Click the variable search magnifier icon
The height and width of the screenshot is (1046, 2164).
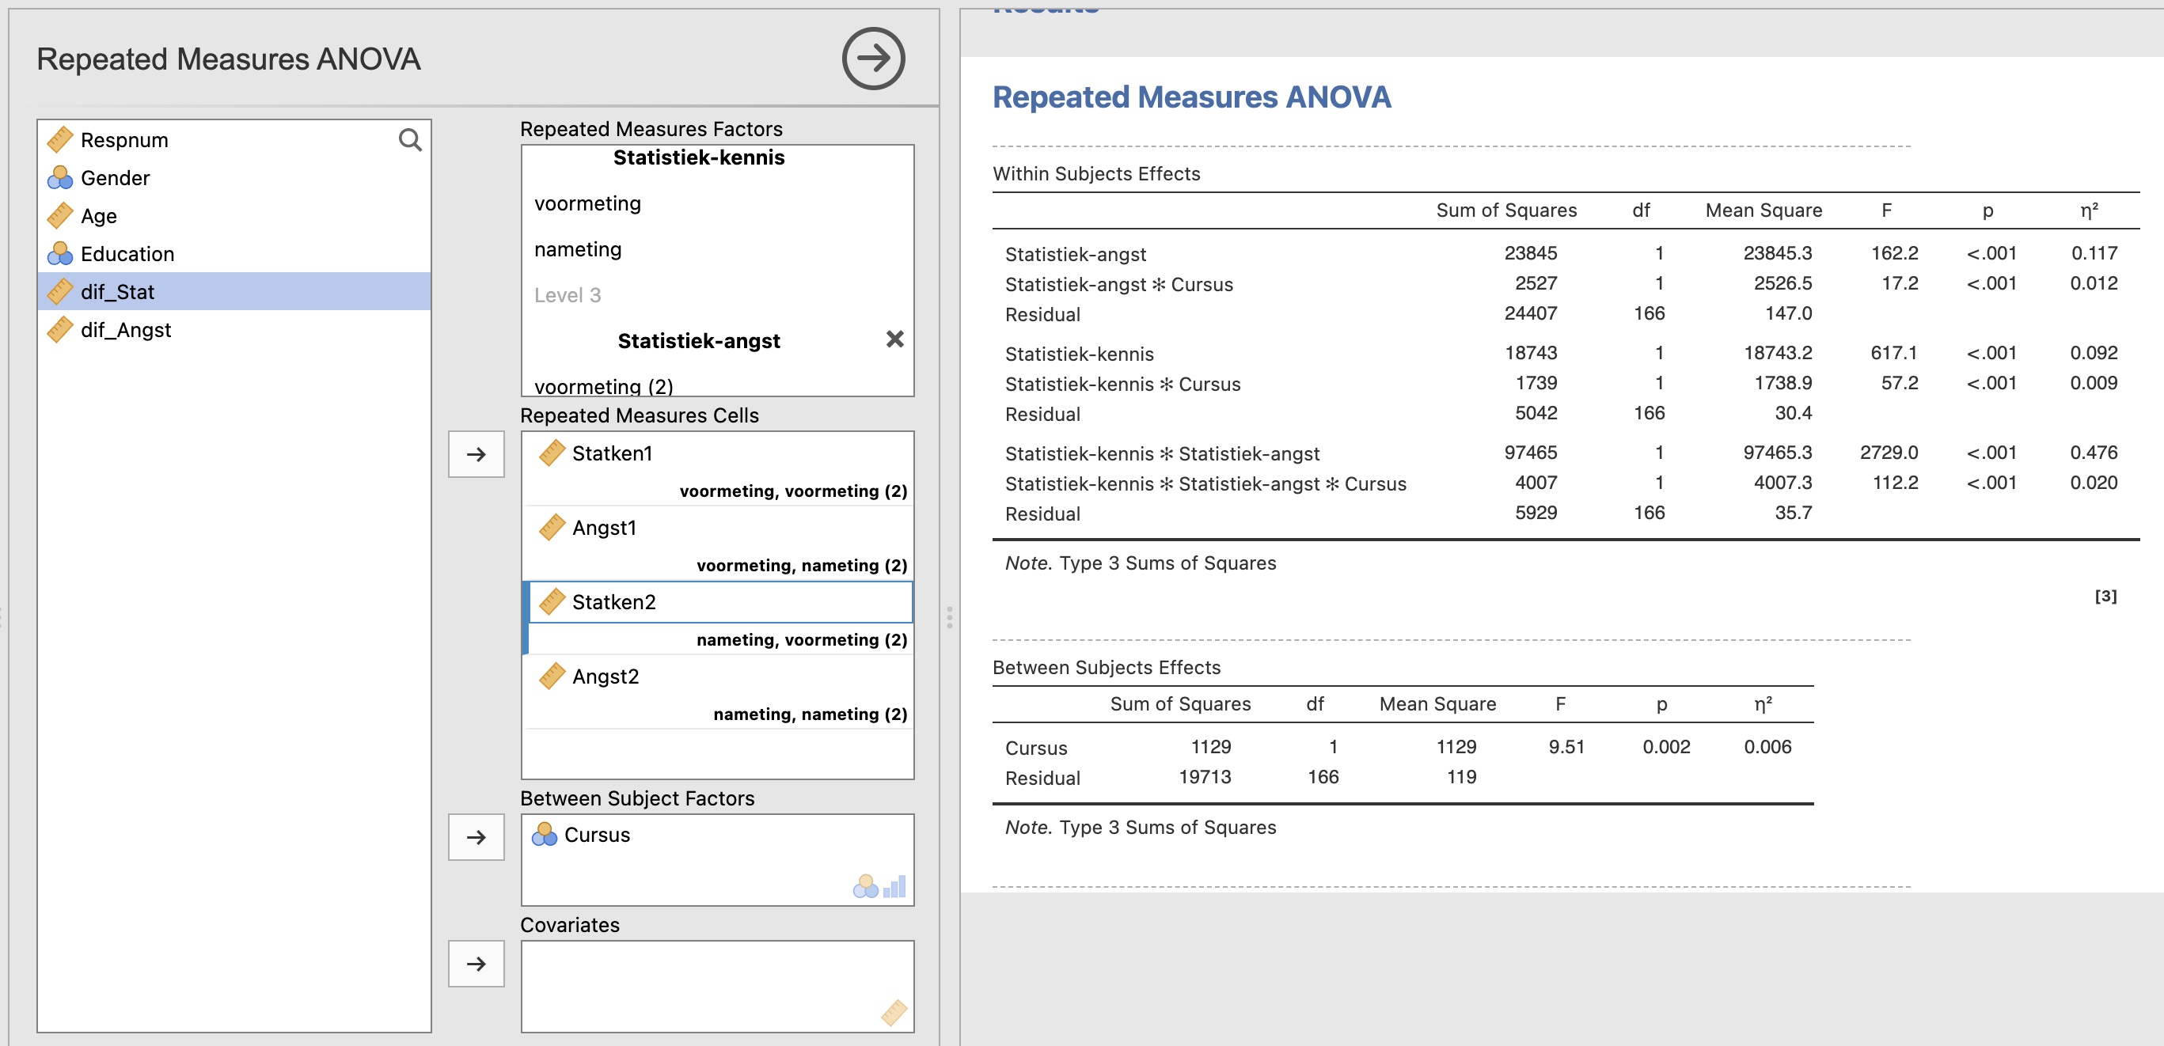[x=409, y=139]
